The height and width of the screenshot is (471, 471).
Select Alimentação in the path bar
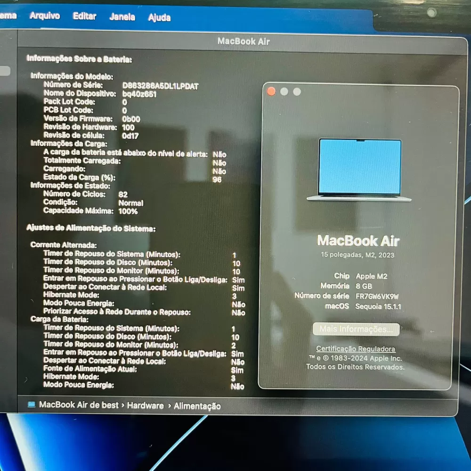[197, 406]
